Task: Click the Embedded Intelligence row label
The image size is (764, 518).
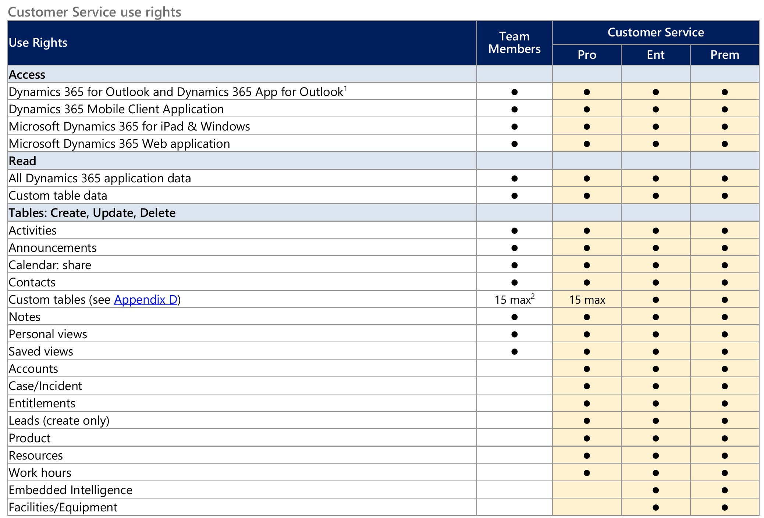Action: [x=70, y=490]
